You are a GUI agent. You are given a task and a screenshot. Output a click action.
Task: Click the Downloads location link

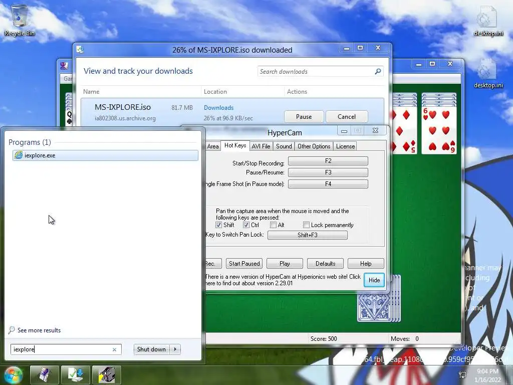218,108
